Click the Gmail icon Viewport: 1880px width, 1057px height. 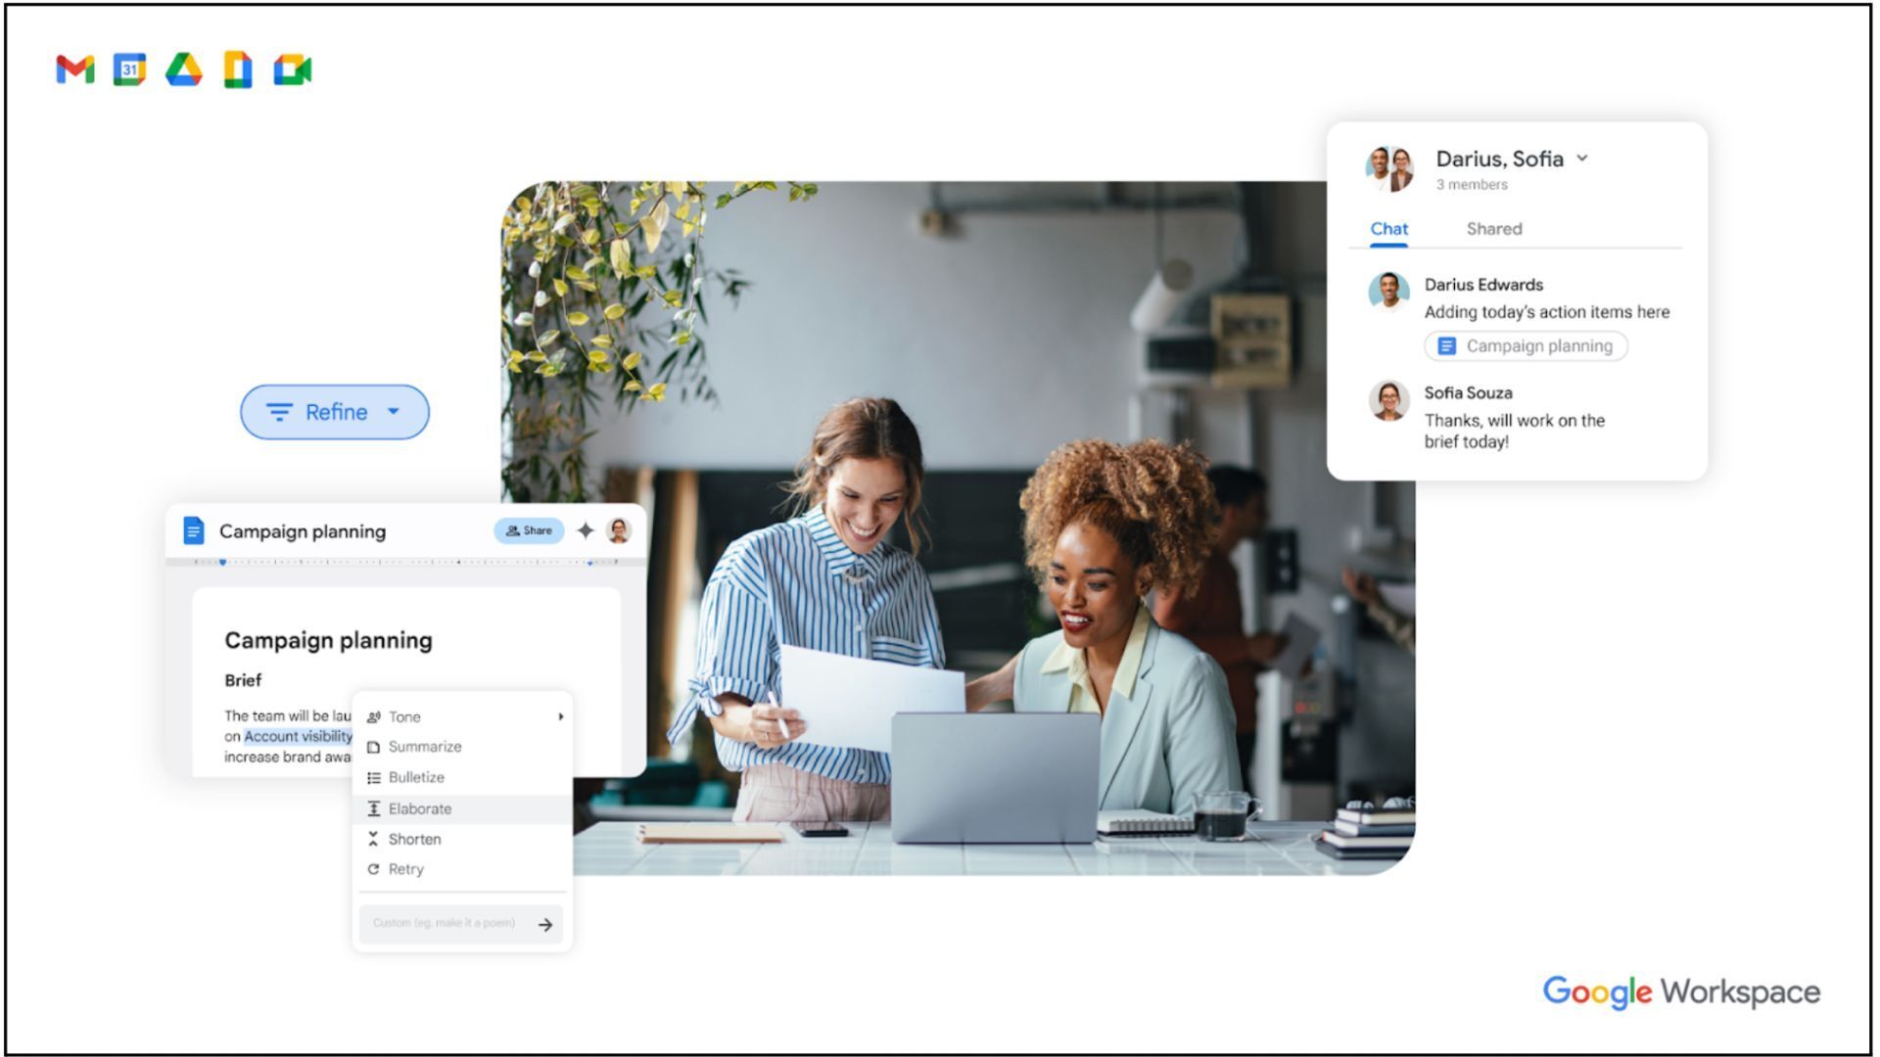click(75, 69)
